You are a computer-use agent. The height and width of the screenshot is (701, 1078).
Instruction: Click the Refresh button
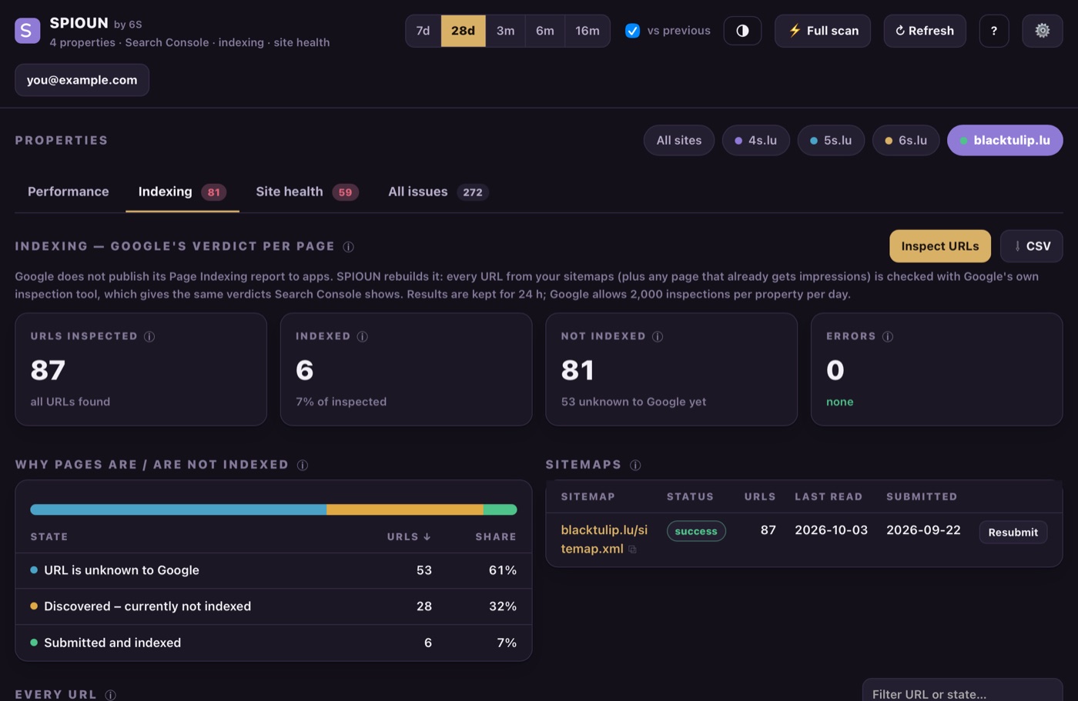pos(925,31)
